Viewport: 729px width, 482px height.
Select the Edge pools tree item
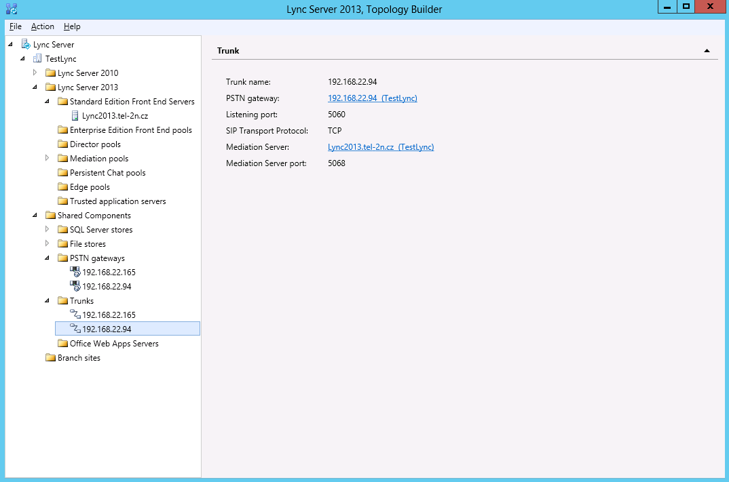click(90, 187)
